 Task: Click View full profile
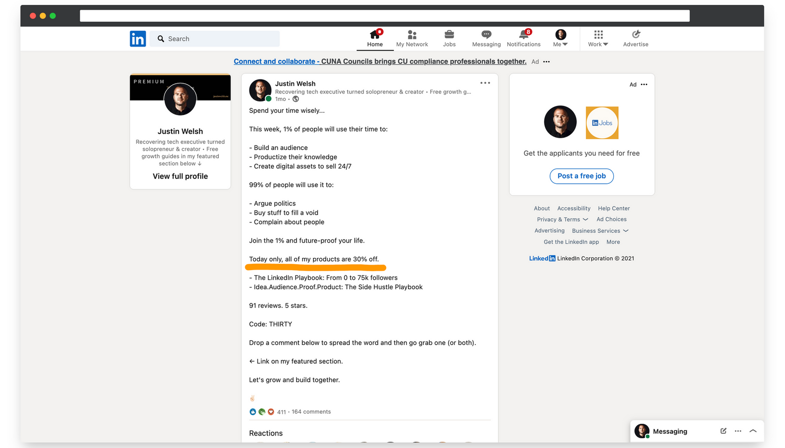click(x=180, y=176)
